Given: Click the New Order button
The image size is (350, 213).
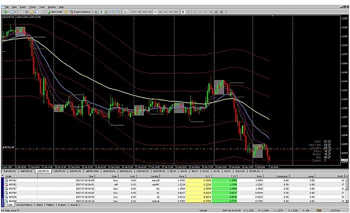Looking at the screenshot, I should tap(54, 12).
